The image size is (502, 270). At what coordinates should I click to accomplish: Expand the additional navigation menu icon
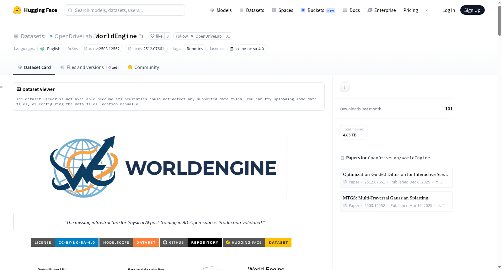428,10
